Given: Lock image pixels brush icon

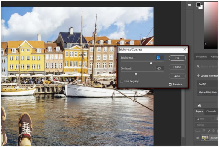Looking at the screenshot, I should [209, 131].
